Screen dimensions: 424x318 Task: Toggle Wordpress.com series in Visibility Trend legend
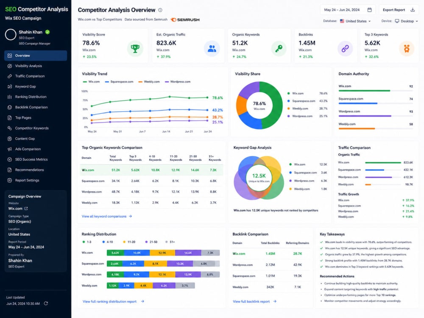click(x=178, y=82)
